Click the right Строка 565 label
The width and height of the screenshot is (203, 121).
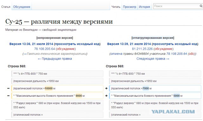click(115, 66)
